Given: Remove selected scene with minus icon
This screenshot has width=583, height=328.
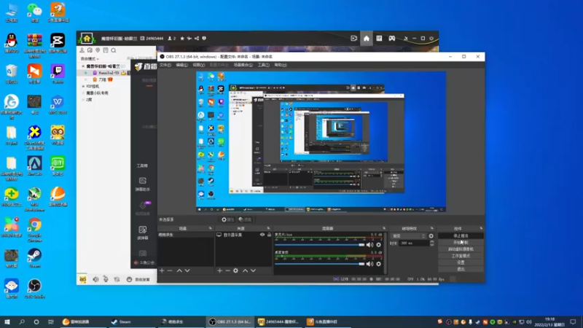Looking at the screenshot, I should (170, 270).
